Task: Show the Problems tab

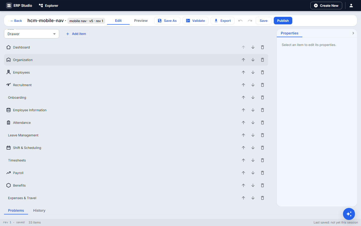Action: pos(16,210)
